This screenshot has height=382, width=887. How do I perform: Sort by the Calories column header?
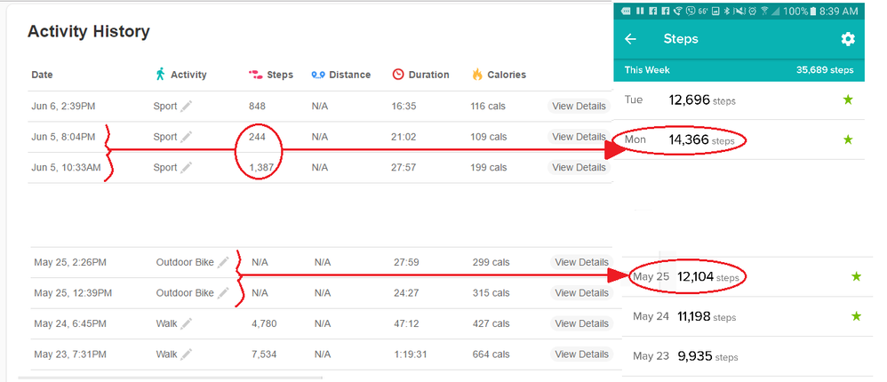(x=505, y=75)
